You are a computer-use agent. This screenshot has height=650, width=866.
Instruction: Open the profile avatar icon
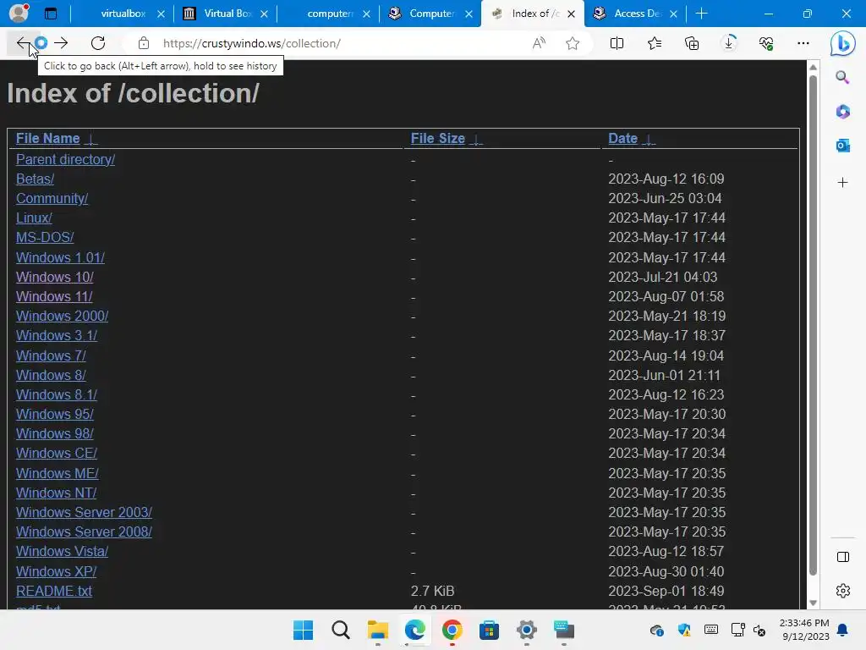pyautogui.click(x=19, y=14)
